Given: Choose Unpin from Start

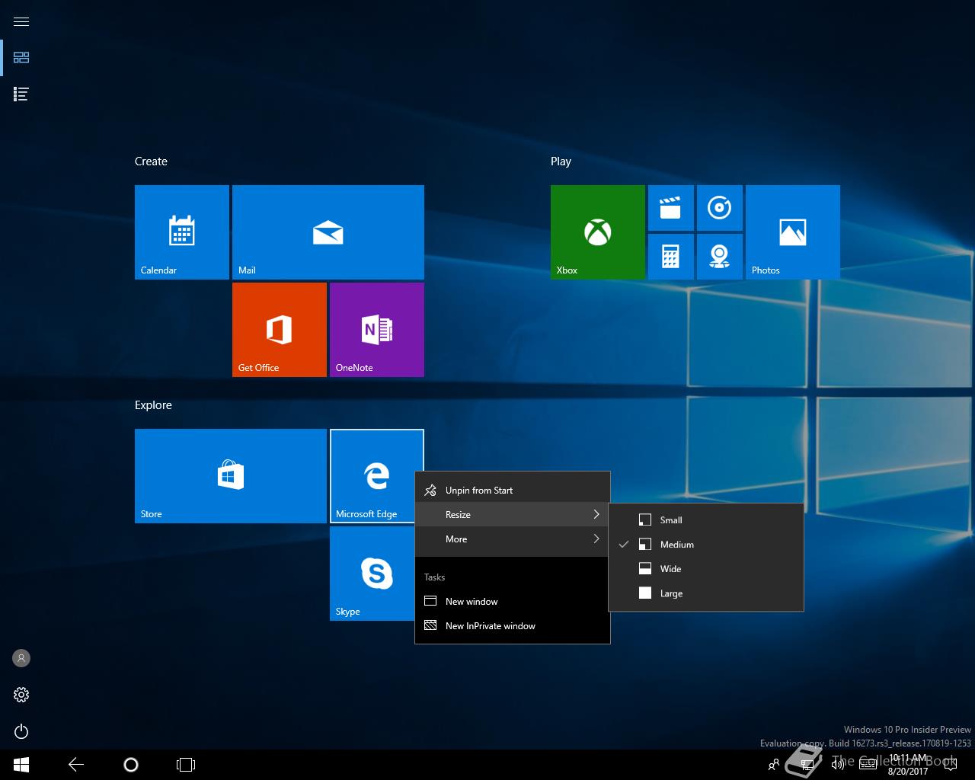Looking at the screenshot, I should point(513,491).
